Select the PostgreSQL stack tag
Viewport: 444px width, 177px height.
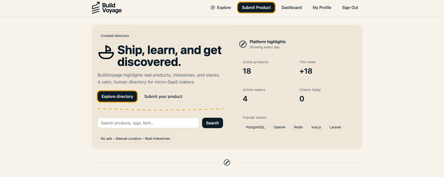coord(256,127)
